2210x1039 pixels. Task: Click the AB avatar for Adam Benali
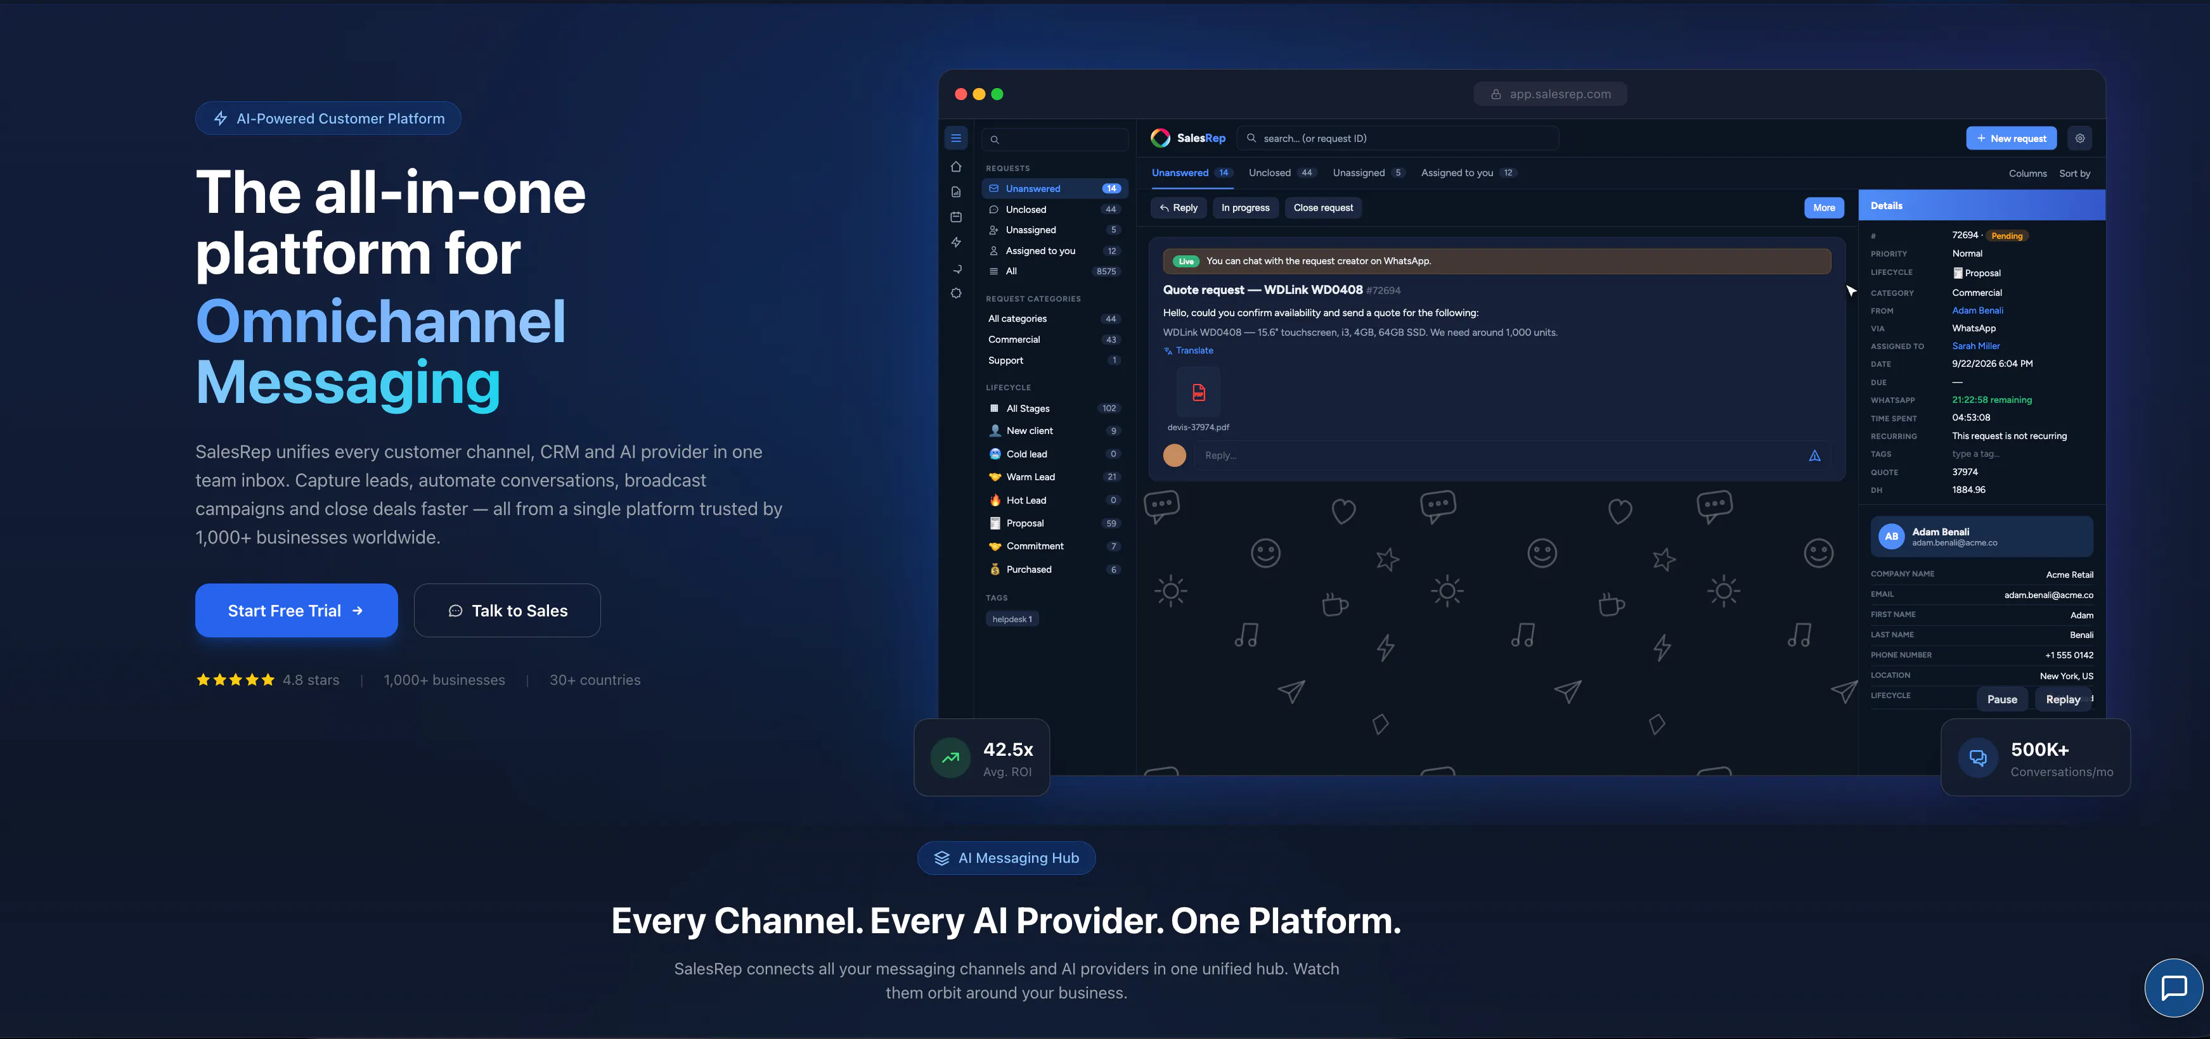1891,537
